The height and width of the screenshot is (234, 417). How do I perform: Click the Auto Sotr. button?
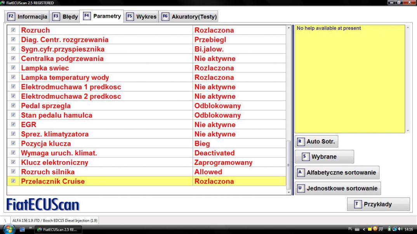pyautogui.click(x=316, y=141)
